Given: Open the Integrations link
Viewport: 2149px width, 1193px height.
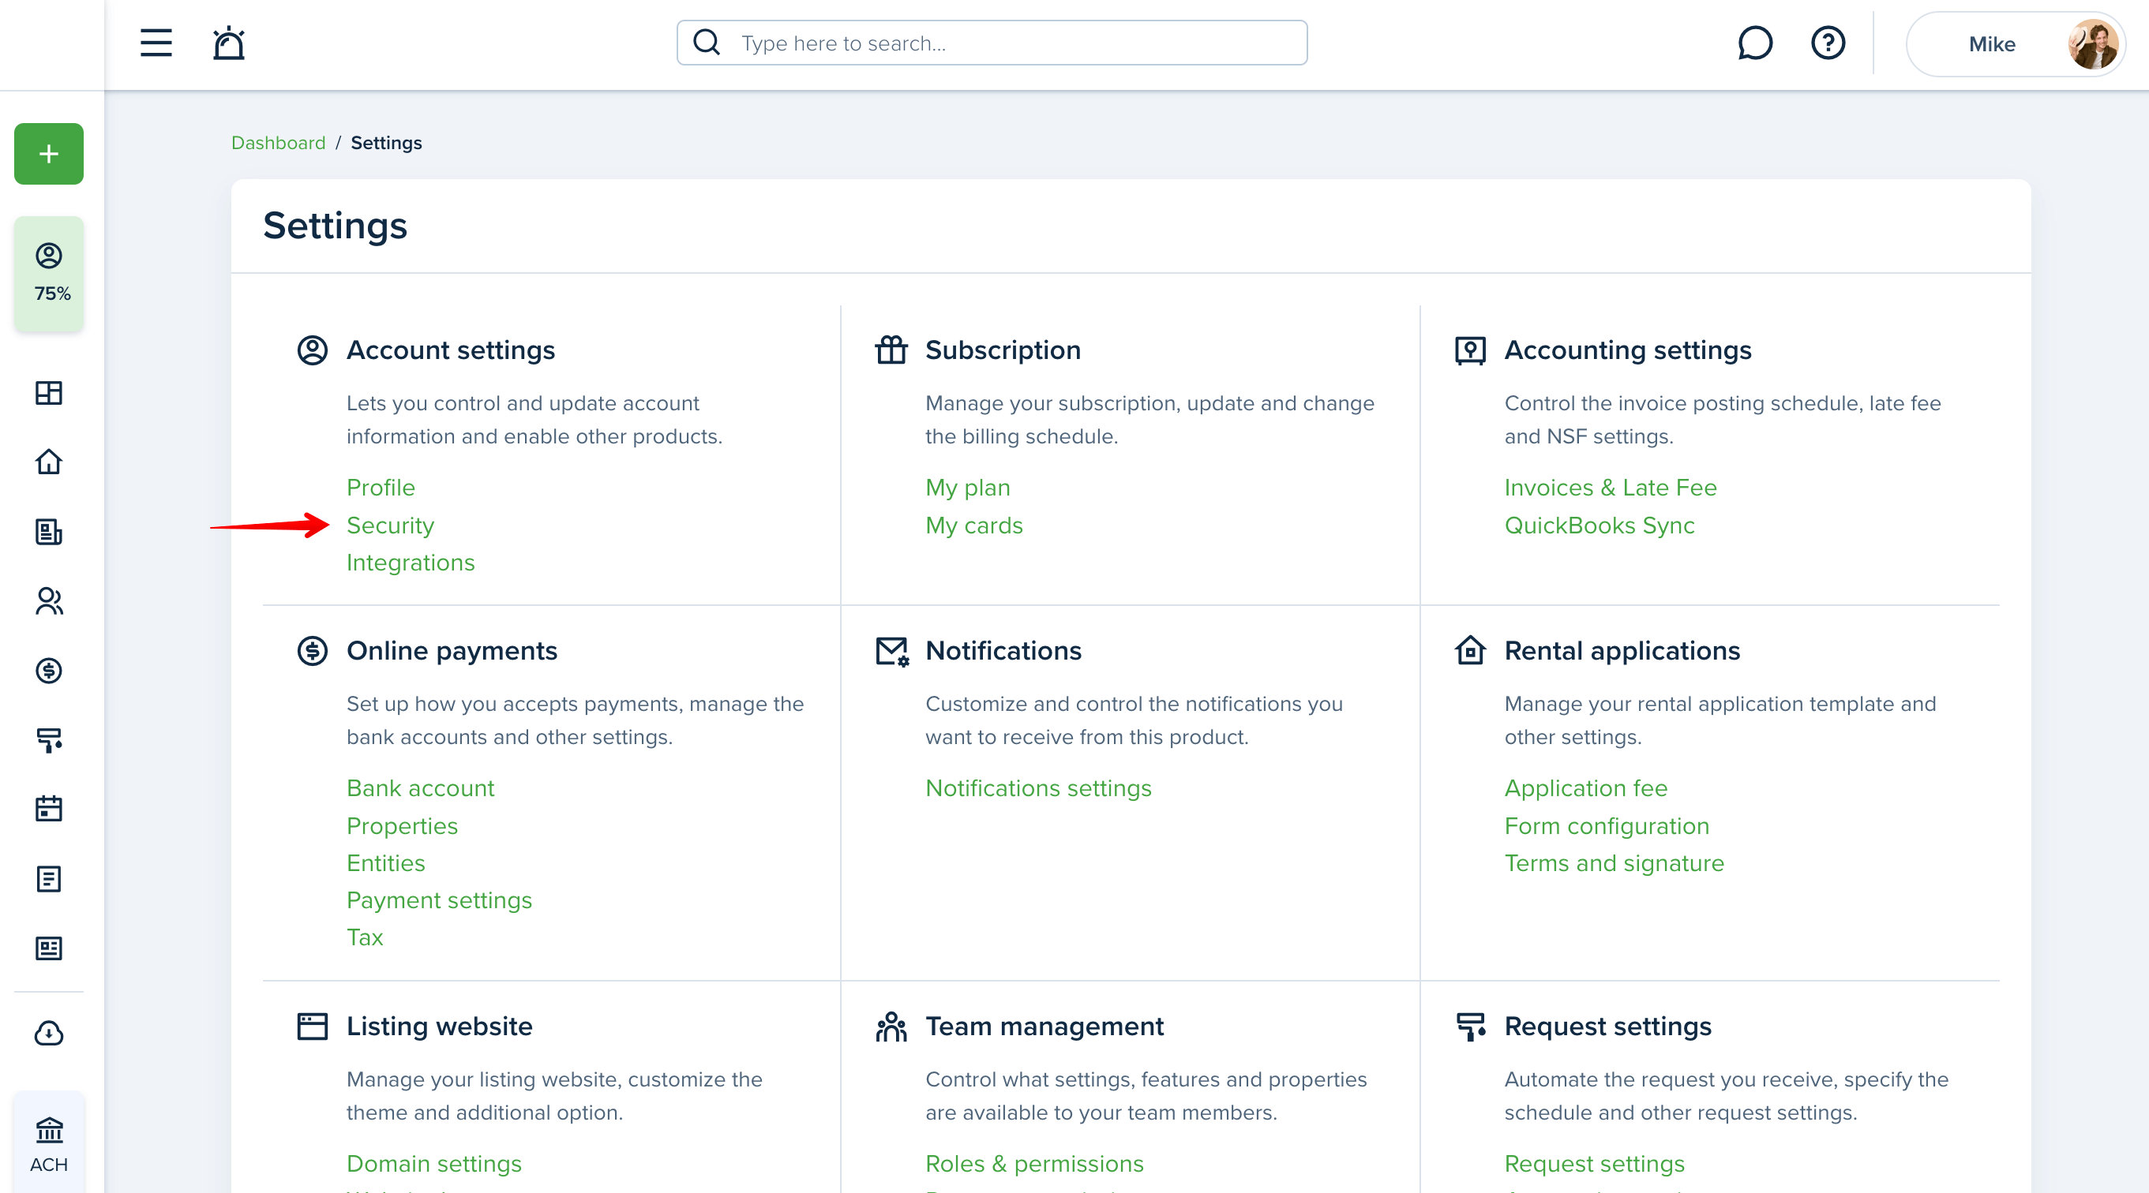Looking at the screenshot, I should pos(411,563).
